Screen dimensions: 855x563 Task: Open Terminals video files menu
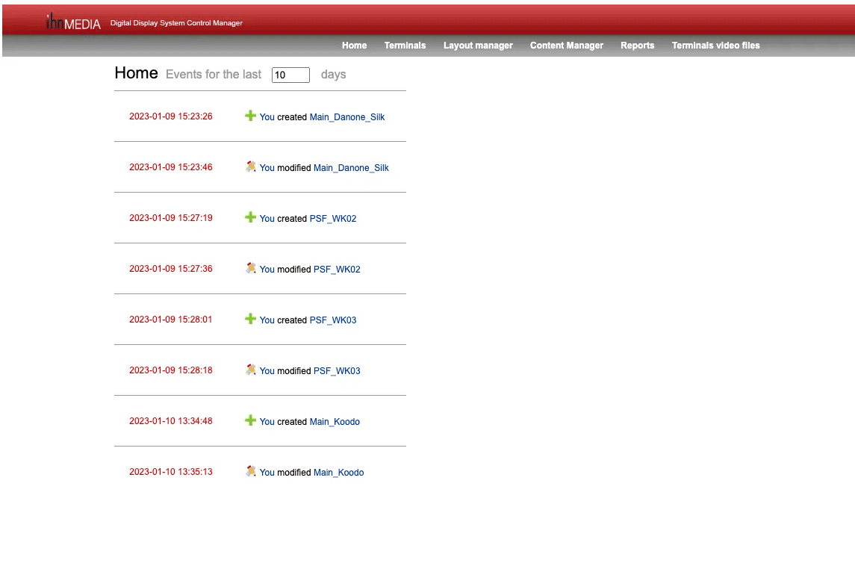(715, 46)
